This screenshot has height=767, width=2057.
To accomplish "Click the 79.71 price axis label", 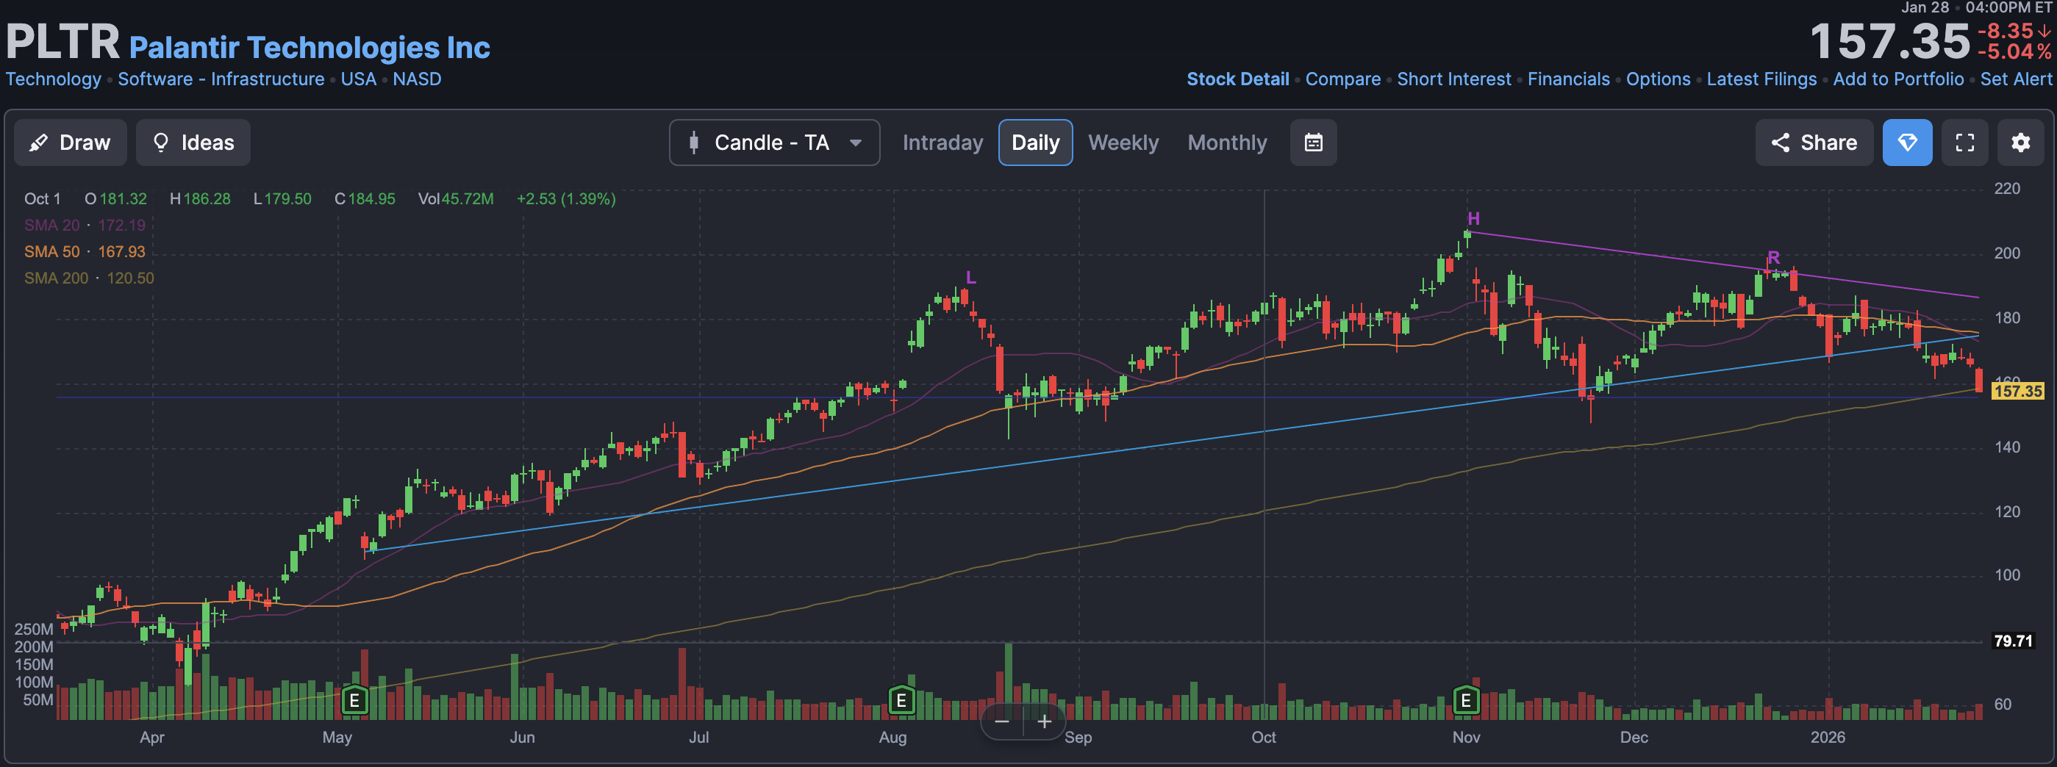I will click(2012, 641).
